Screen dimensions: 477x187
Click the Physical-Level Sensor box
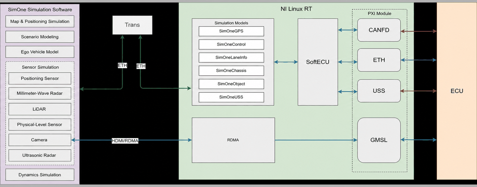pyautogui.click(x=40, y=125)
